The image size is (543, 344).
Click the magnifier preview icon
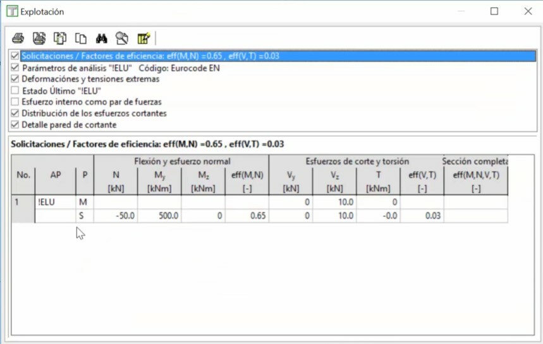tap(122, 39)
